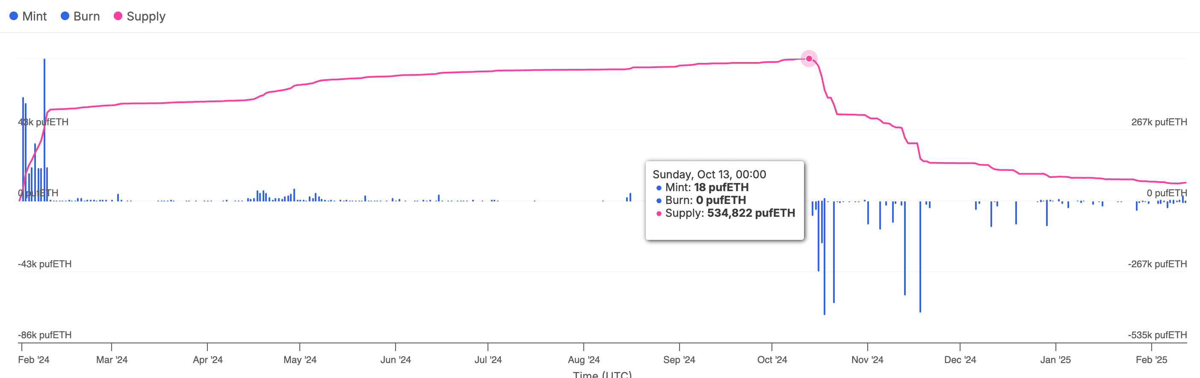
Task: Toggle the Burn series legend label
Action: (x=86, y=16)
